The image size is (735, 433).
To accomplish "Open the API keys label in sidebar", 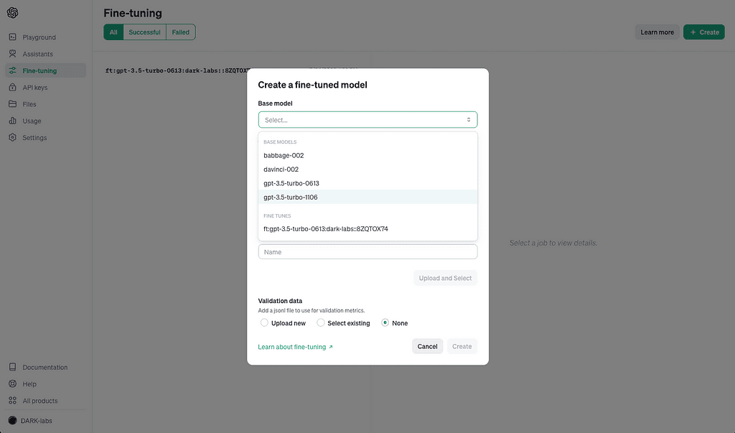I will tap(34, 88).
